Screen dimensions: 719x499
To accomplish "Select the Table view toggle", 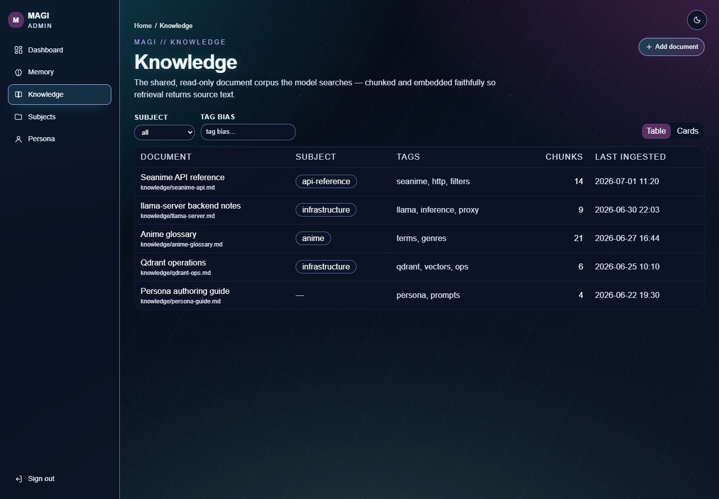I will (x=656, y=131).
